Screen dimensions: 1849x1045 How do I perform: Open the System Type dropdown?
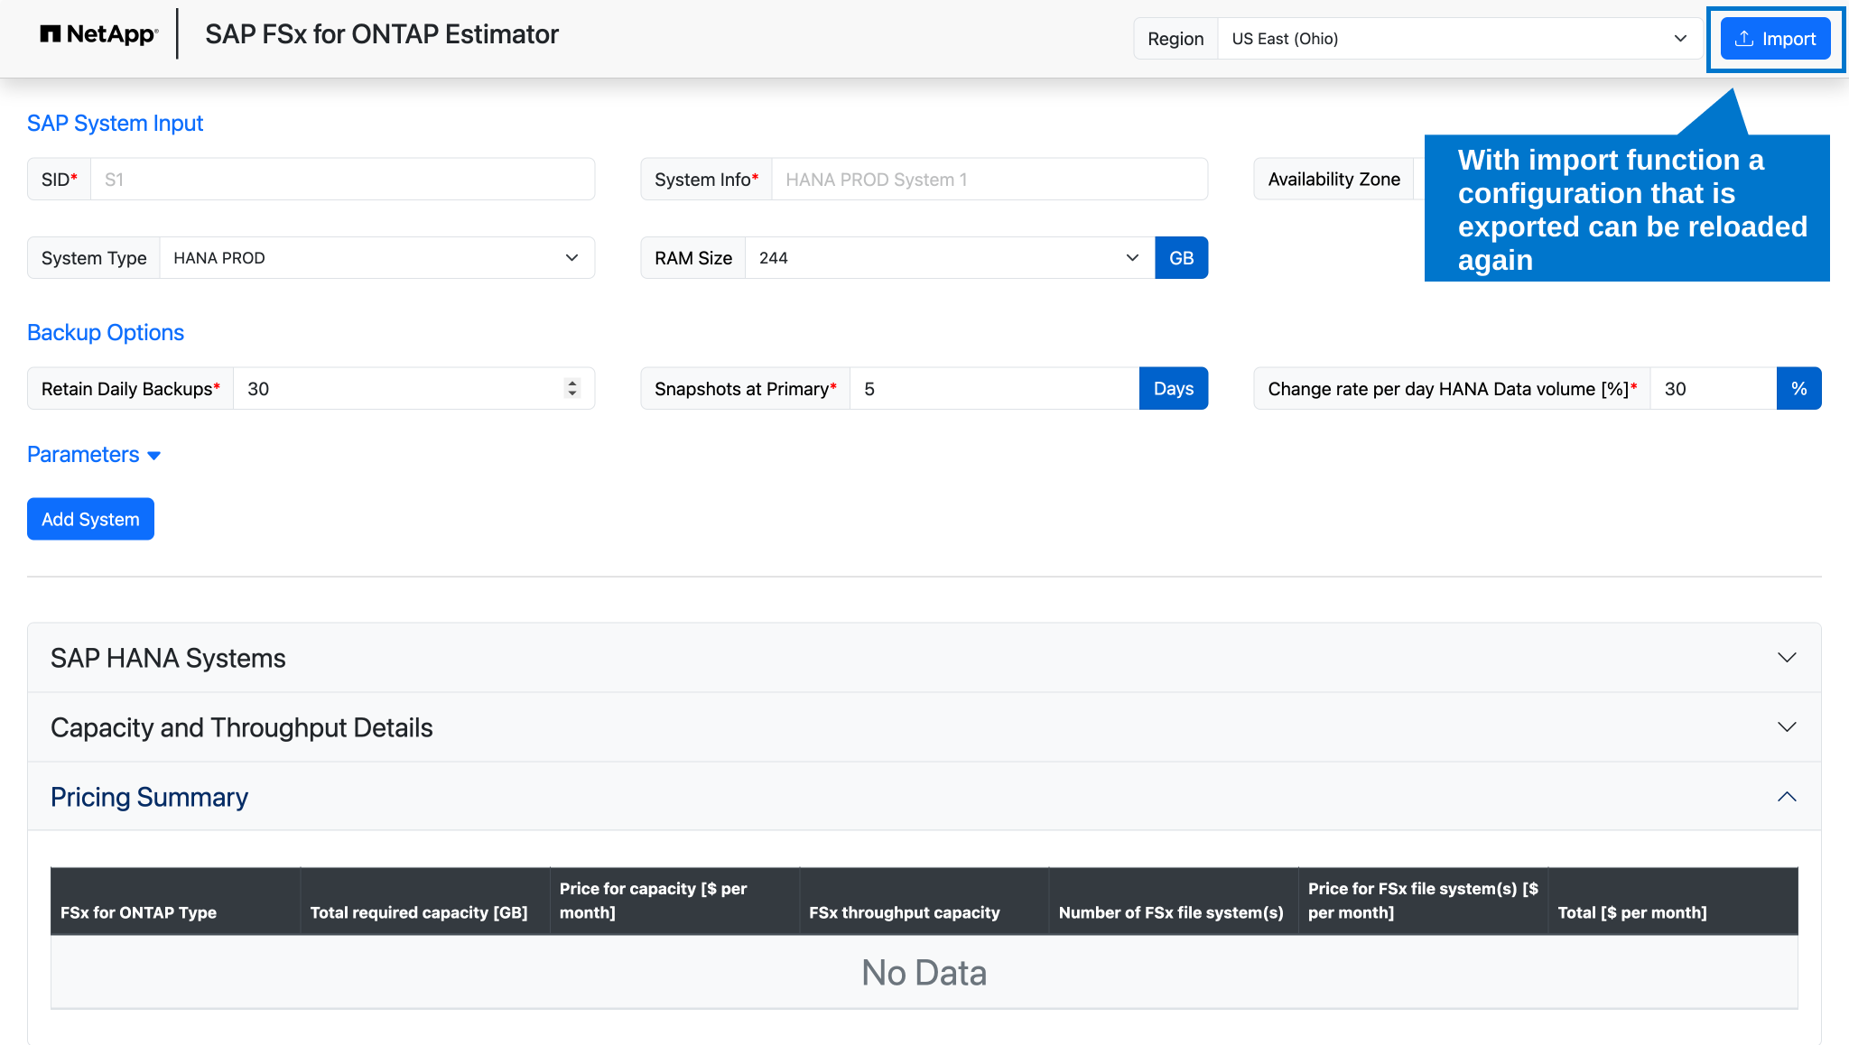pos(376,258)
